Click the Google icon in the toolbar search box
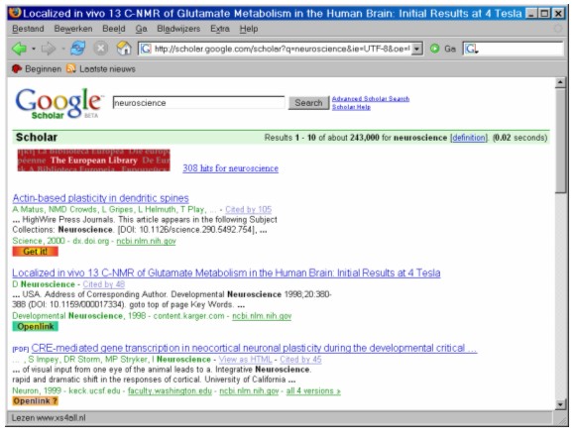This screenshot has width=575, height=435. click(x=471, y=49)
